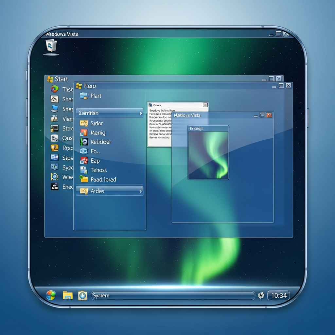Open the Recycle Bin desktop icon
Viewport: 335px width, 335px height.
click(x=51, y=46)
